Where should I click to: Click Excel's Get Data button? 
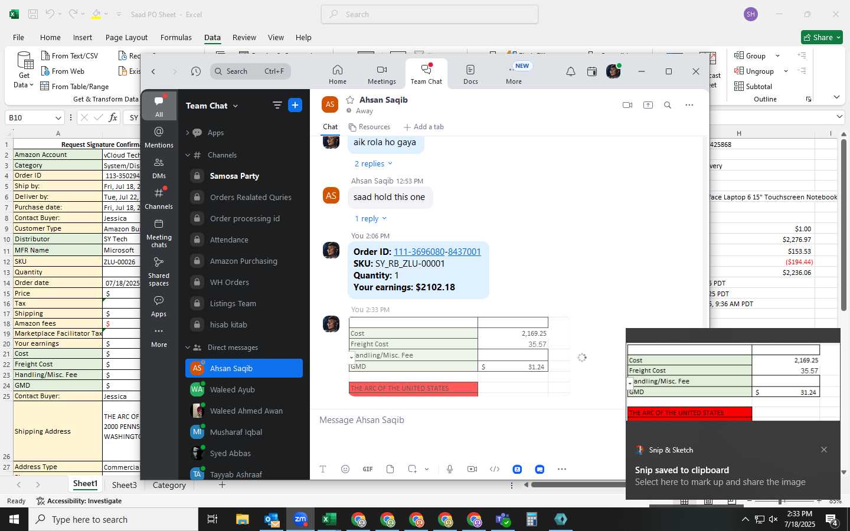tap(24, 70)
